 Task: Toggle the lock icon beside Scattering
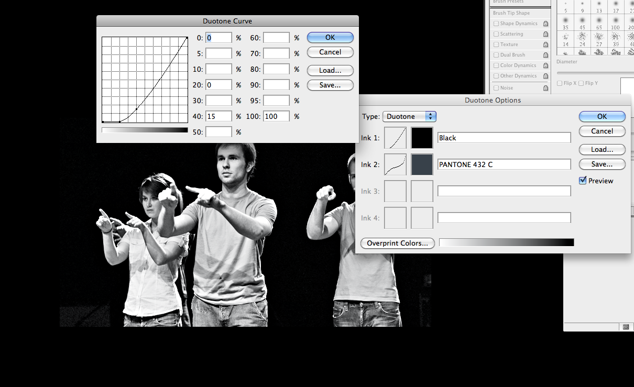[x=545, y=34]
